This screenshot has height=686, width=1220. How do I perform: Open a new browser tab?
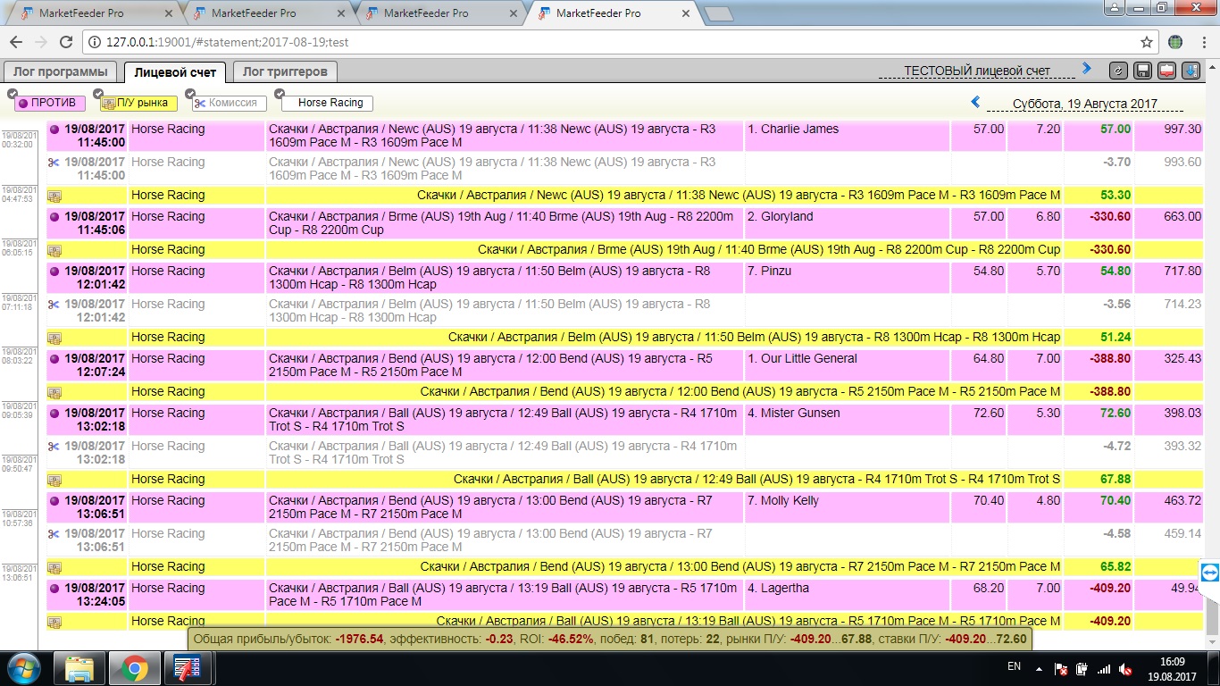(718, 13)
